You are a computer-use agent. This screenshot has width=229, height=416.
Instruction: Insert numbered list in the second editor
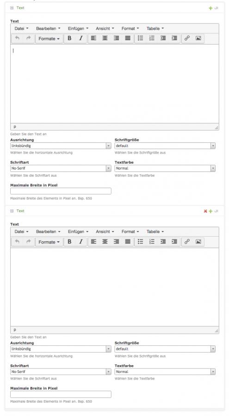(x=152, y=241)
